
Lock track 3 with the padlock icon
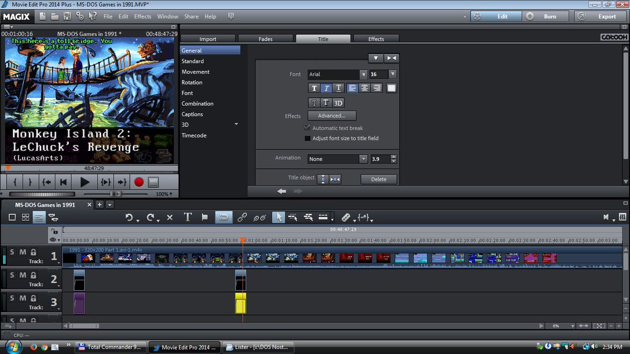click(x=33, y=298)
